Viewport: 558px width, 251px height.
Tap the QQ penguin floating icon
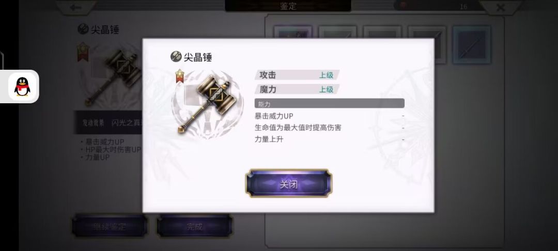point(22,87)
